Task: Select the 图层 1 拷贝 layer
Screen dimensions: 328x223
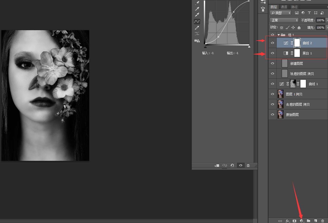Action: (302, 94)
